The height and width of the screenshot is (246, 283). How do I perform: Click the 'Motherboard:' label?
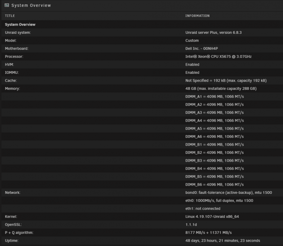point(17,49)
